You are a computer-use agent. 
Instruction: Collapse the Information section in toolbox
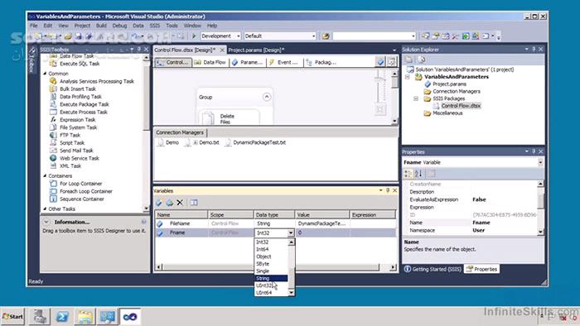tap(46, 222)
